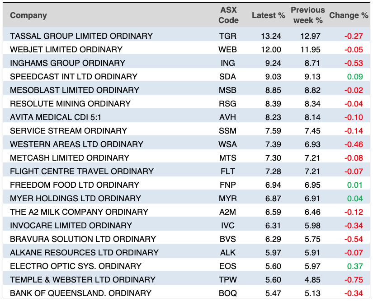373x301 pixels.
Task: Click the FLT ticker code
Action: (228, 171)
